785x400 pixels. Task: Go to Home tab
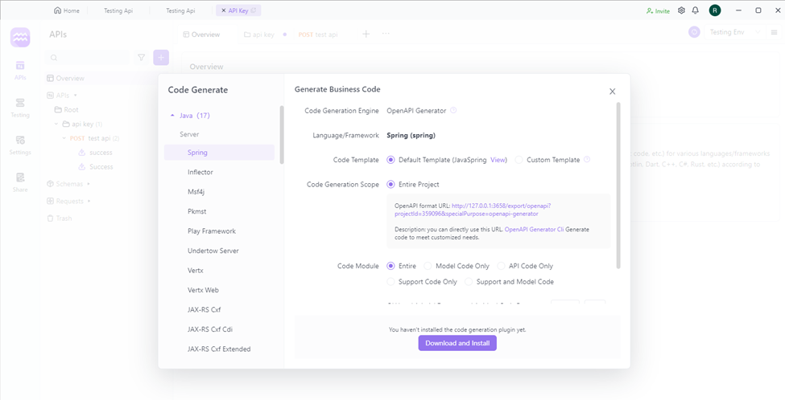pyautogui.click(x=67, y=10)
